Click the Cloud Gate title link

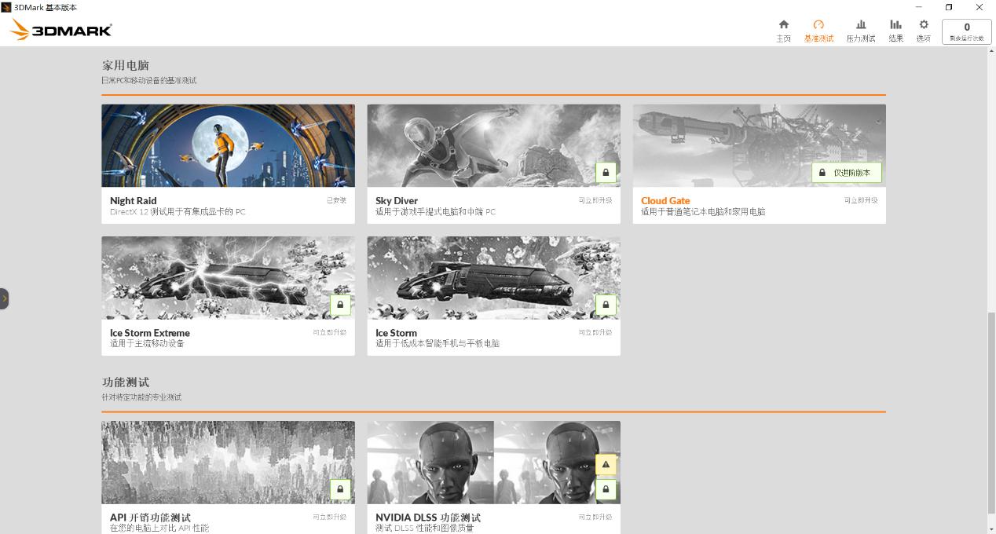665,200
